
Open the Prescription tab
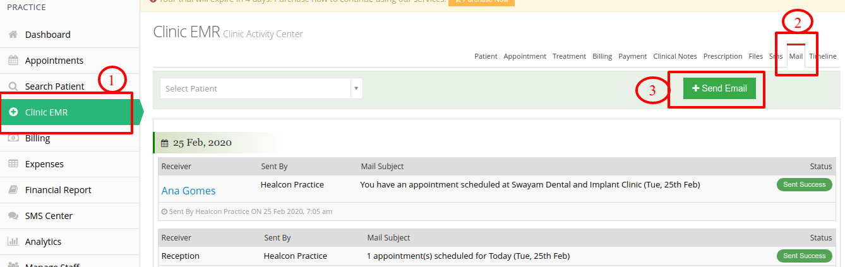point(722,56)
